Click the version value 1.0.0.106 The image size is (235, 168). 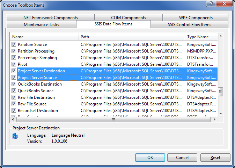(x=59, y=141)
